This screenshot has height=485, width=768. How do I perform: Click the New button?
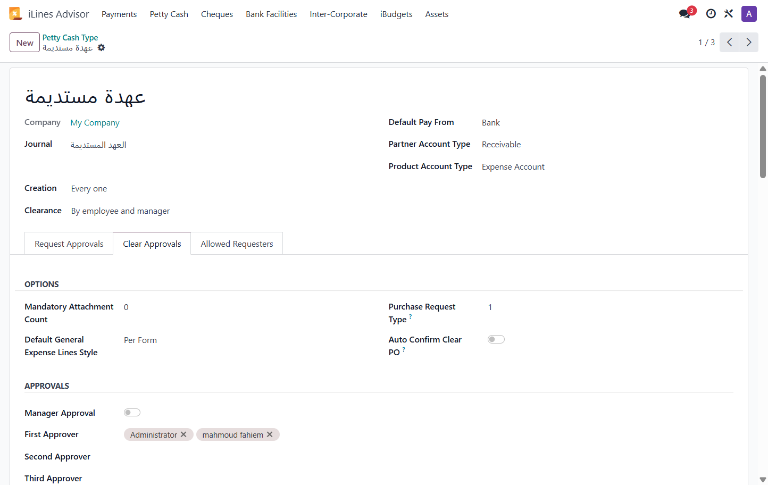pyautogui.click(x=25, y=43)
